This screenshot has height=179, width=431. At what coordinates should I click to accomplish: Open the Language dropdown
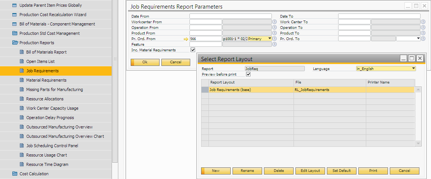413,69
